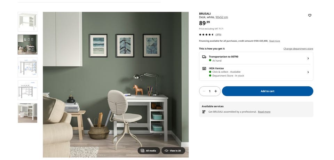This screenshot has width=334, height=160.
Task: Click the quantity number field
Action: [209, 91]
